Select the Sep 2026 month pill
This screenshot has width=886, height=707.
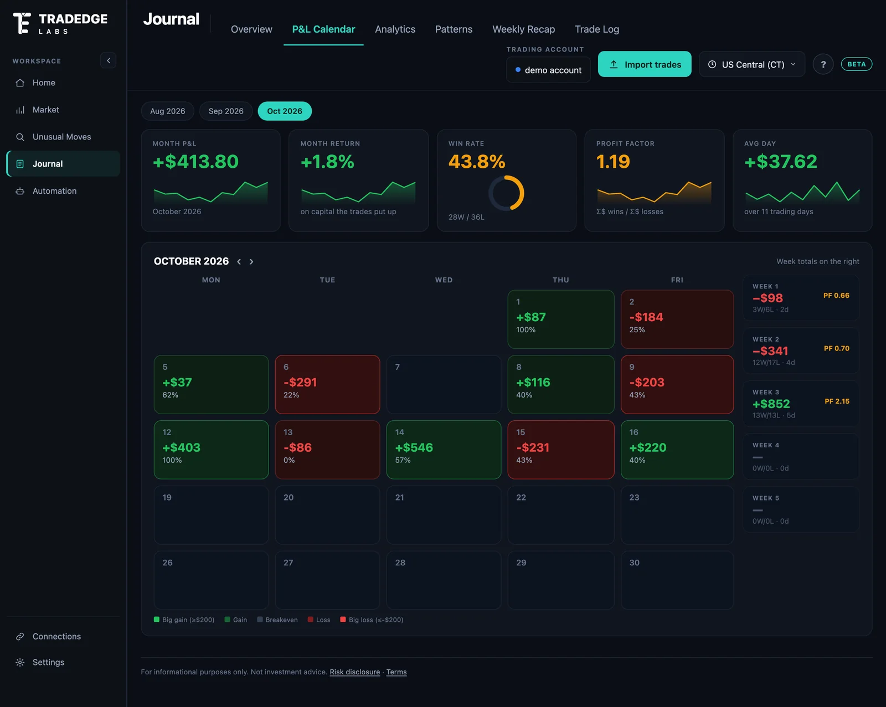226,111
